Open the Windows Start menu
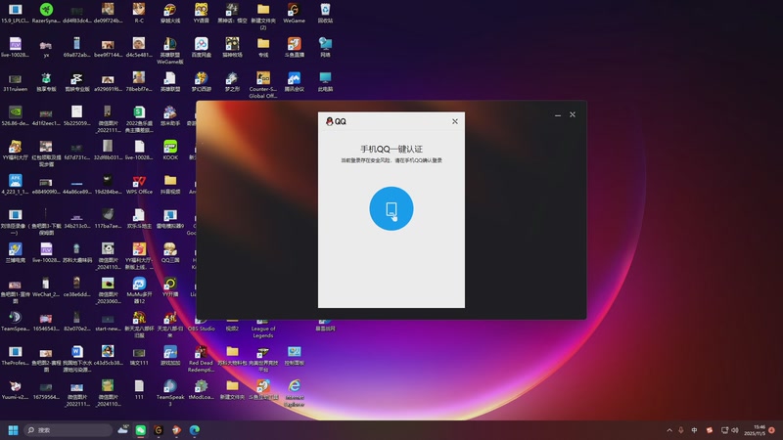783x440 pixels. pos(14,430)
